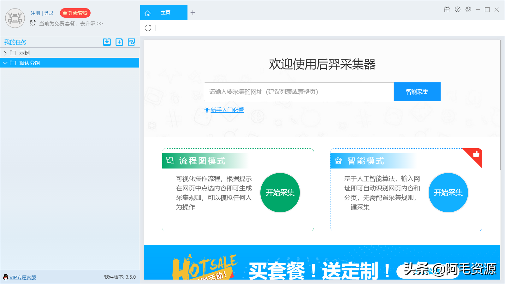505x284 pixels.
Task: Open the help question mark icon
Action: 458,9
